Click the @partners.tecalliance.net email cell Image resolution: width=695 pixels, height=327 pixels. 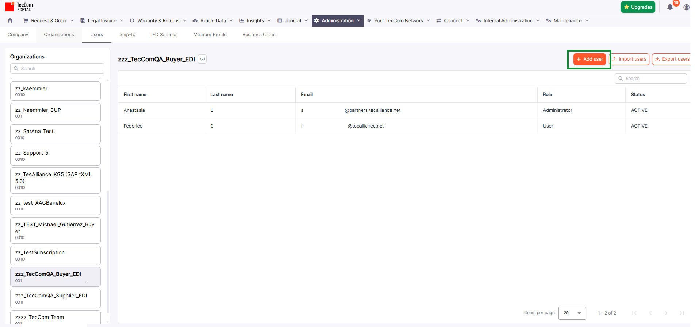416,110
